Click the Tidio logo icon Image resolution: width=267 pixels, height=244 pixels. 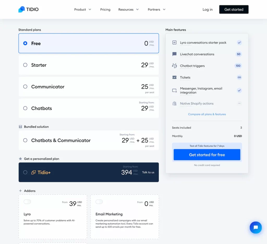22,9
